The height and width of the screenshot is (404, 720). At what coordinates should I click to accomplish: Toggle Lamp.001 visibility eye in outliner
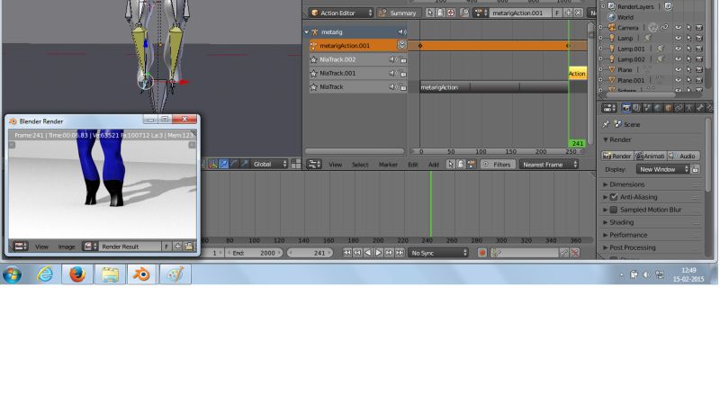[678, 49]
